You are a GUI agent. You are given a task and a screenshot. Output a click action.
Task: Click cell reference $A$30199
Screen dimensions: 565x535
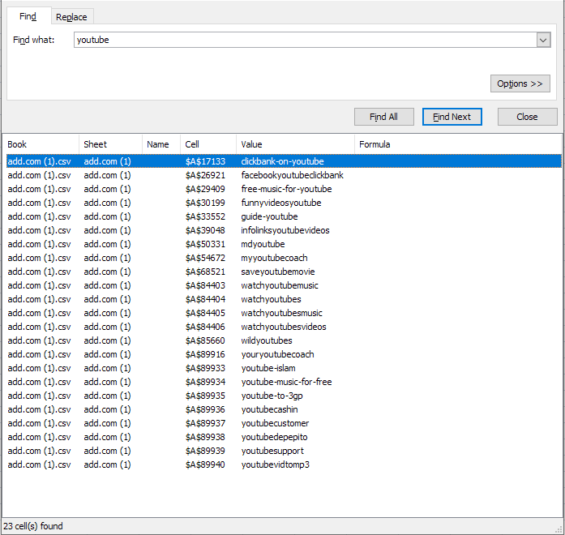click(x=205, y=203)
